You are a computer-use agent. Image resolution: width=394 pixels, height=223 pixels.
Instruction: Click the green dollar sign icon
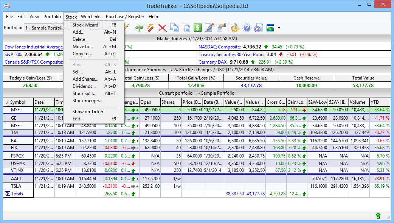pyautogui.click(x=197, y=28)
